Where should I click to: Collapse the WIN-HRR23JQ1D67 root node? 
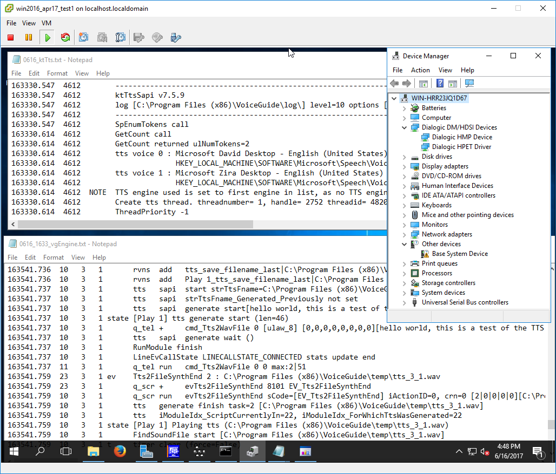[x=394, y=98]
